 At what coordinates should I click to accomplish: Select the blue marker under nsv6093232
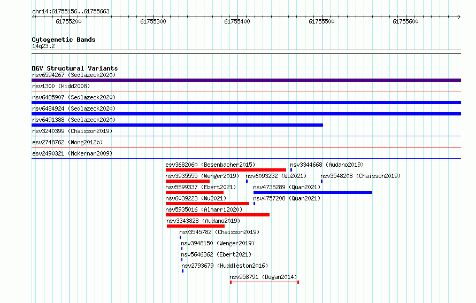tap(247, 181)
